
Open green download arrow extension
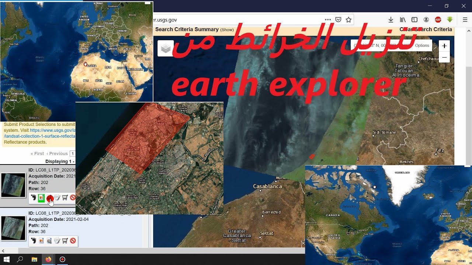click(450, 20)
